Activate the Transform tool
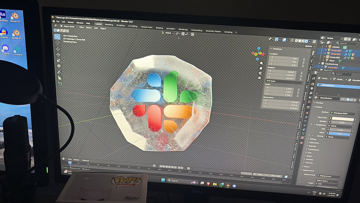Viewport: 360px width, 203px height. point(58,66)
